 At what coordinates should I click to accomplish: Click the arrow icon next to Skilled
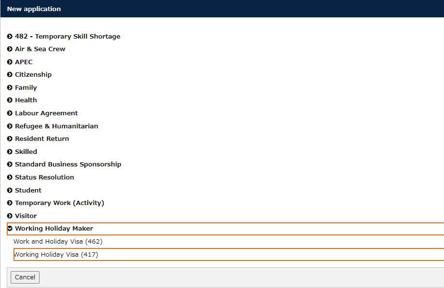(10, 151)
